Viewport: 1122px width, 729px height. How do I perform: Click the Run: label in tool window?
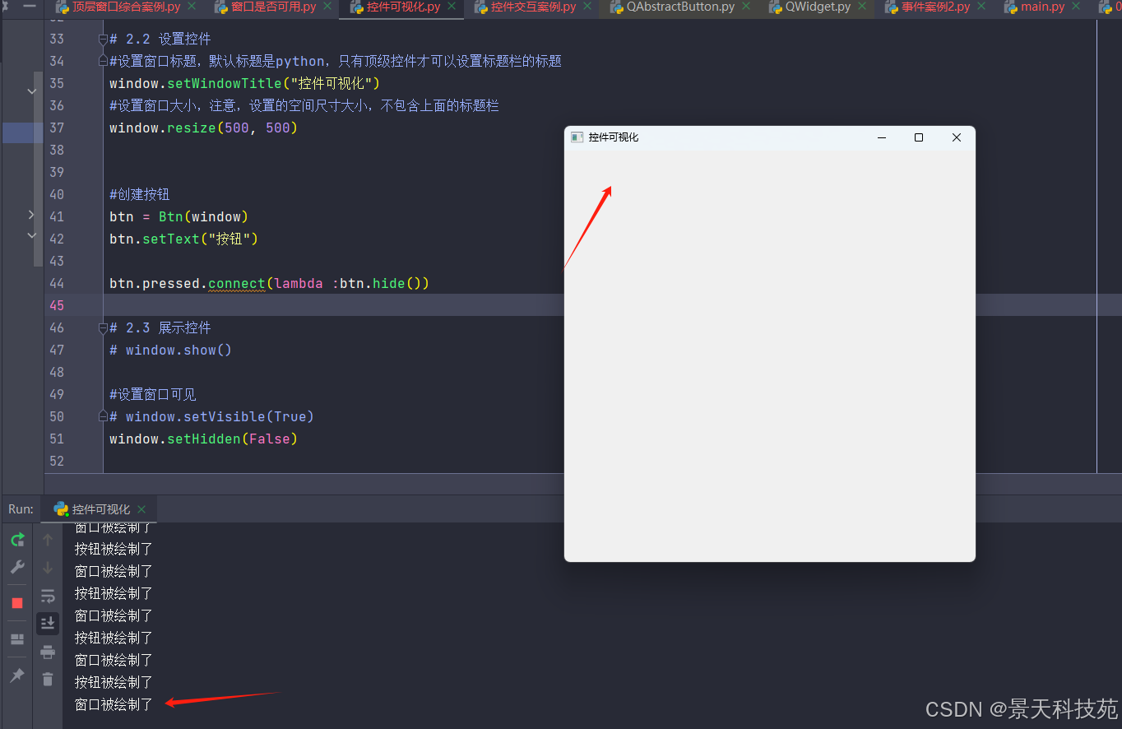(21, 509)
